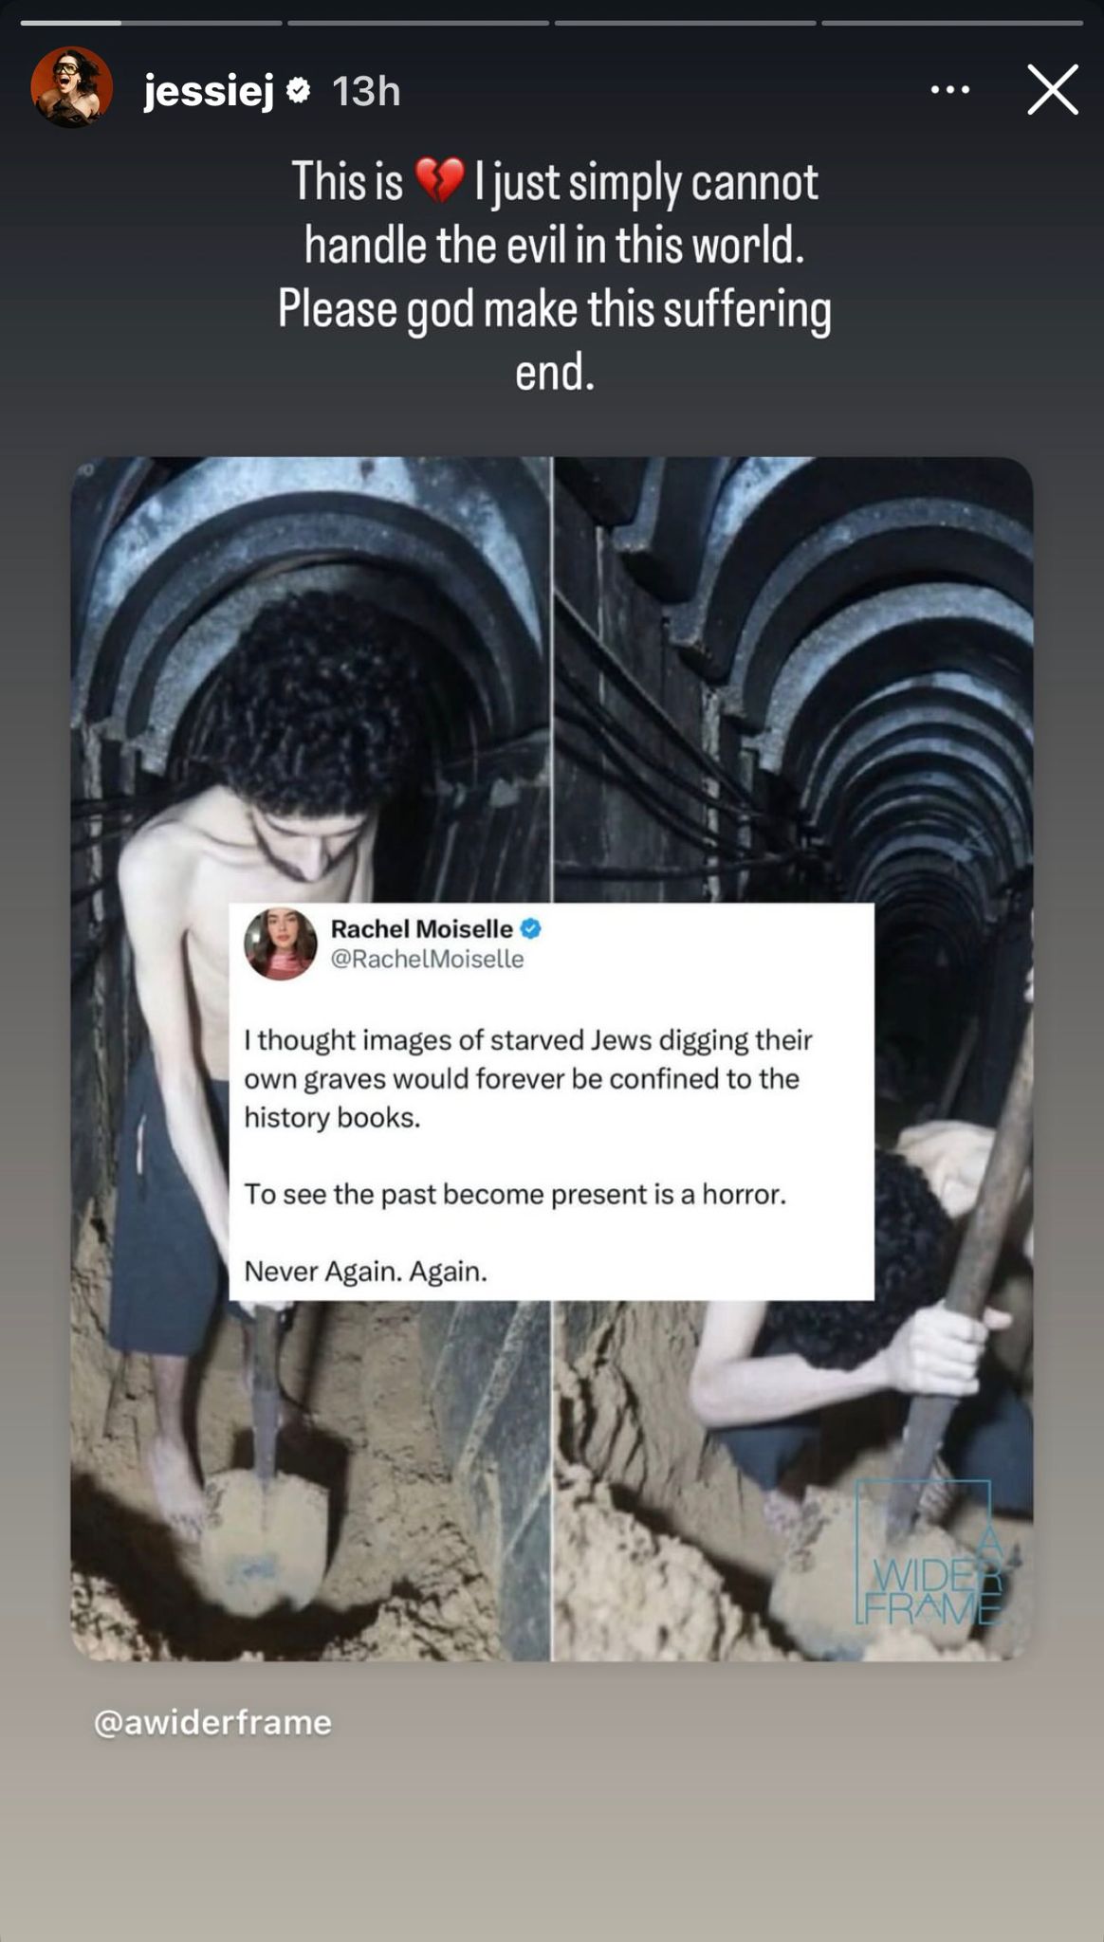Viewport: 1104px width, 1942px height.
Task: Open the three-dot more options menu
Action: point(949,90)
